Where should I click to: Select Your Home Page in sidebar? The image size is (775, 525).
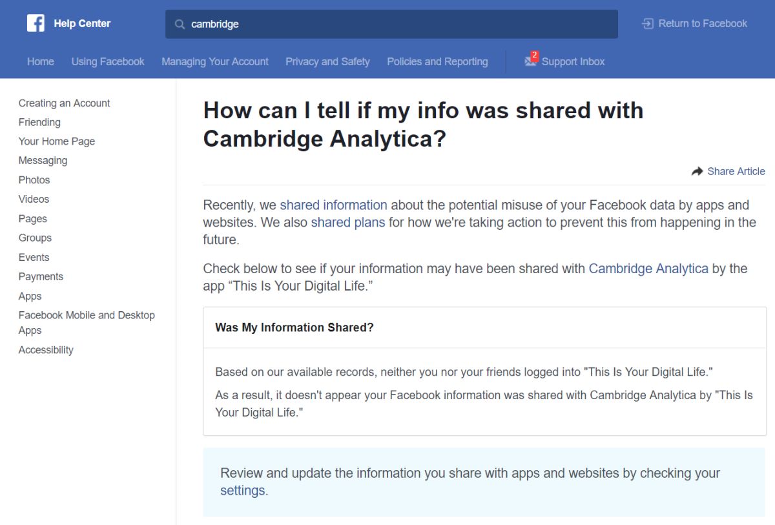[x=57, y=141]
